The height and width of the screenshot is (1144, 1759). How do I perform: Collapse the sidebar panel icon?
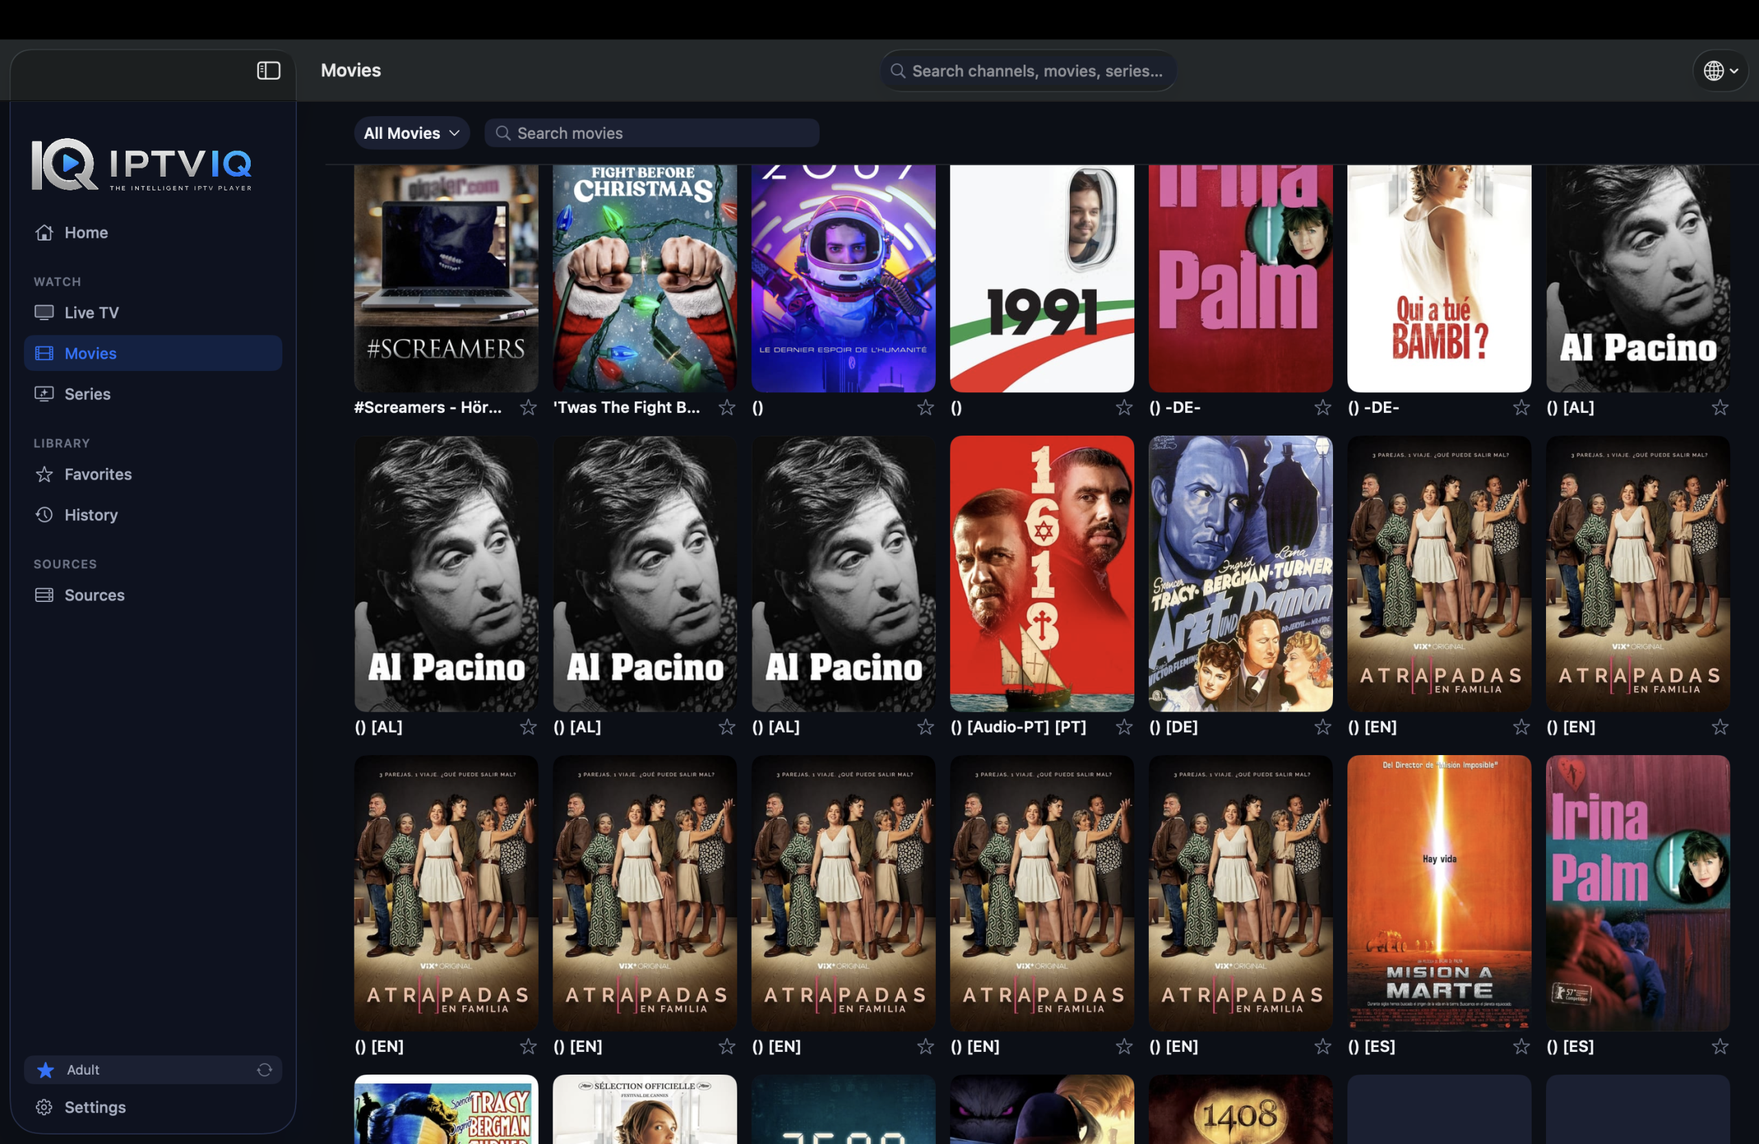point(268,71)
